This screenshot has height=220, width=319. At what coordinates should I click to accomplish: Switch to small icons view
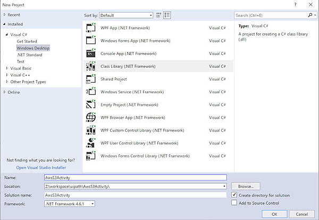(x=159, y=15)
